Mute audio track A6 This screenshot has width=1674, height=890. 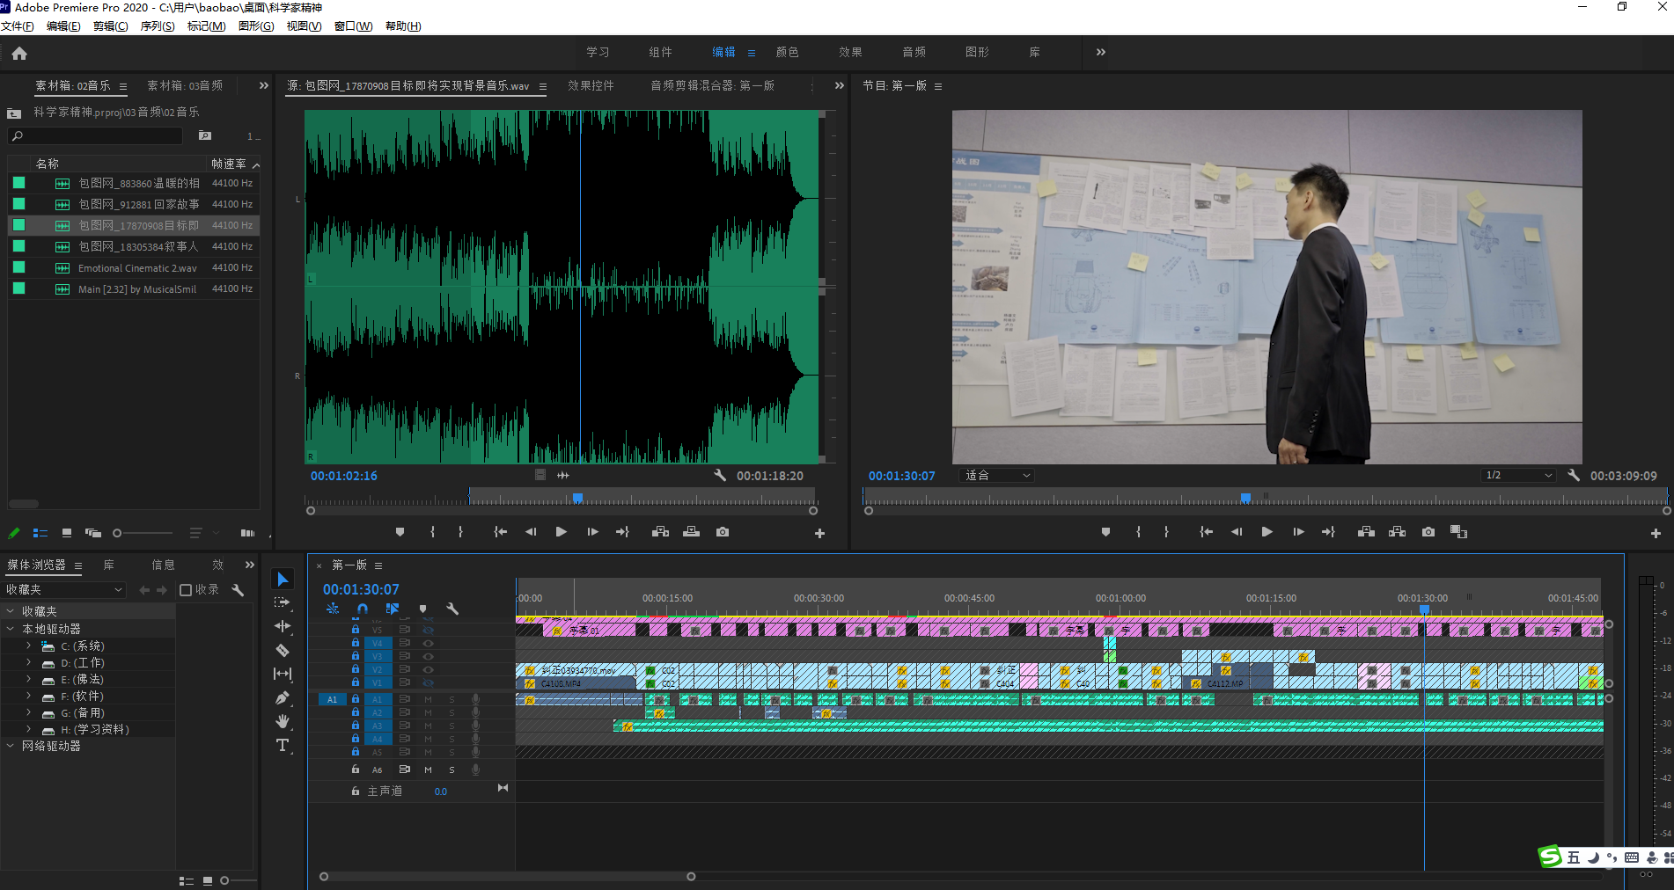[x=428, y=770]
